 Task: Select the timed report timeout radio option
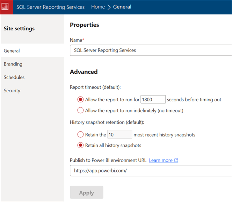click(x=80, y=100)
